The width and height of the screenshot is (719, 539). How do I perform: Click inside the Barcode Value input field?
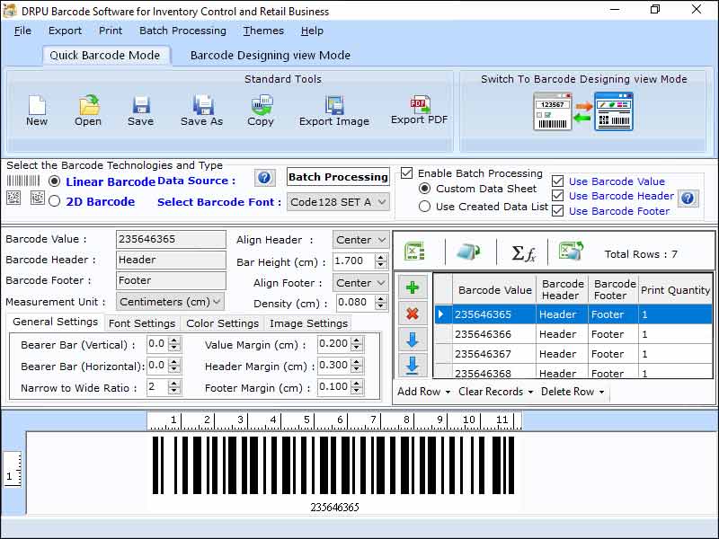click(x=171, y=239)
